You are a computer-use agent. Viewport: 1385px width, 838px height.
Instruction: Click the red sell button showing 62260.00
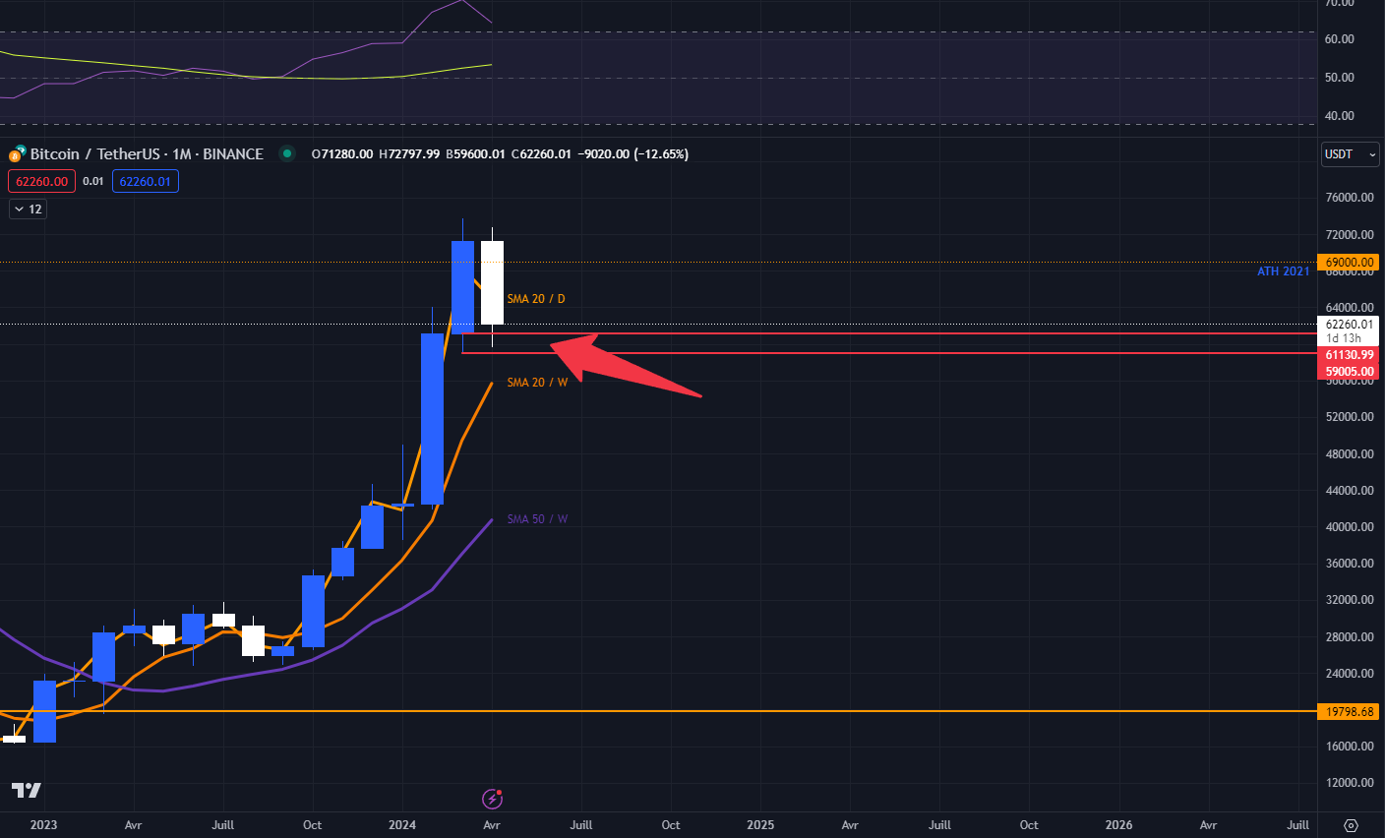pyautogui.click(x=41, y=181)
